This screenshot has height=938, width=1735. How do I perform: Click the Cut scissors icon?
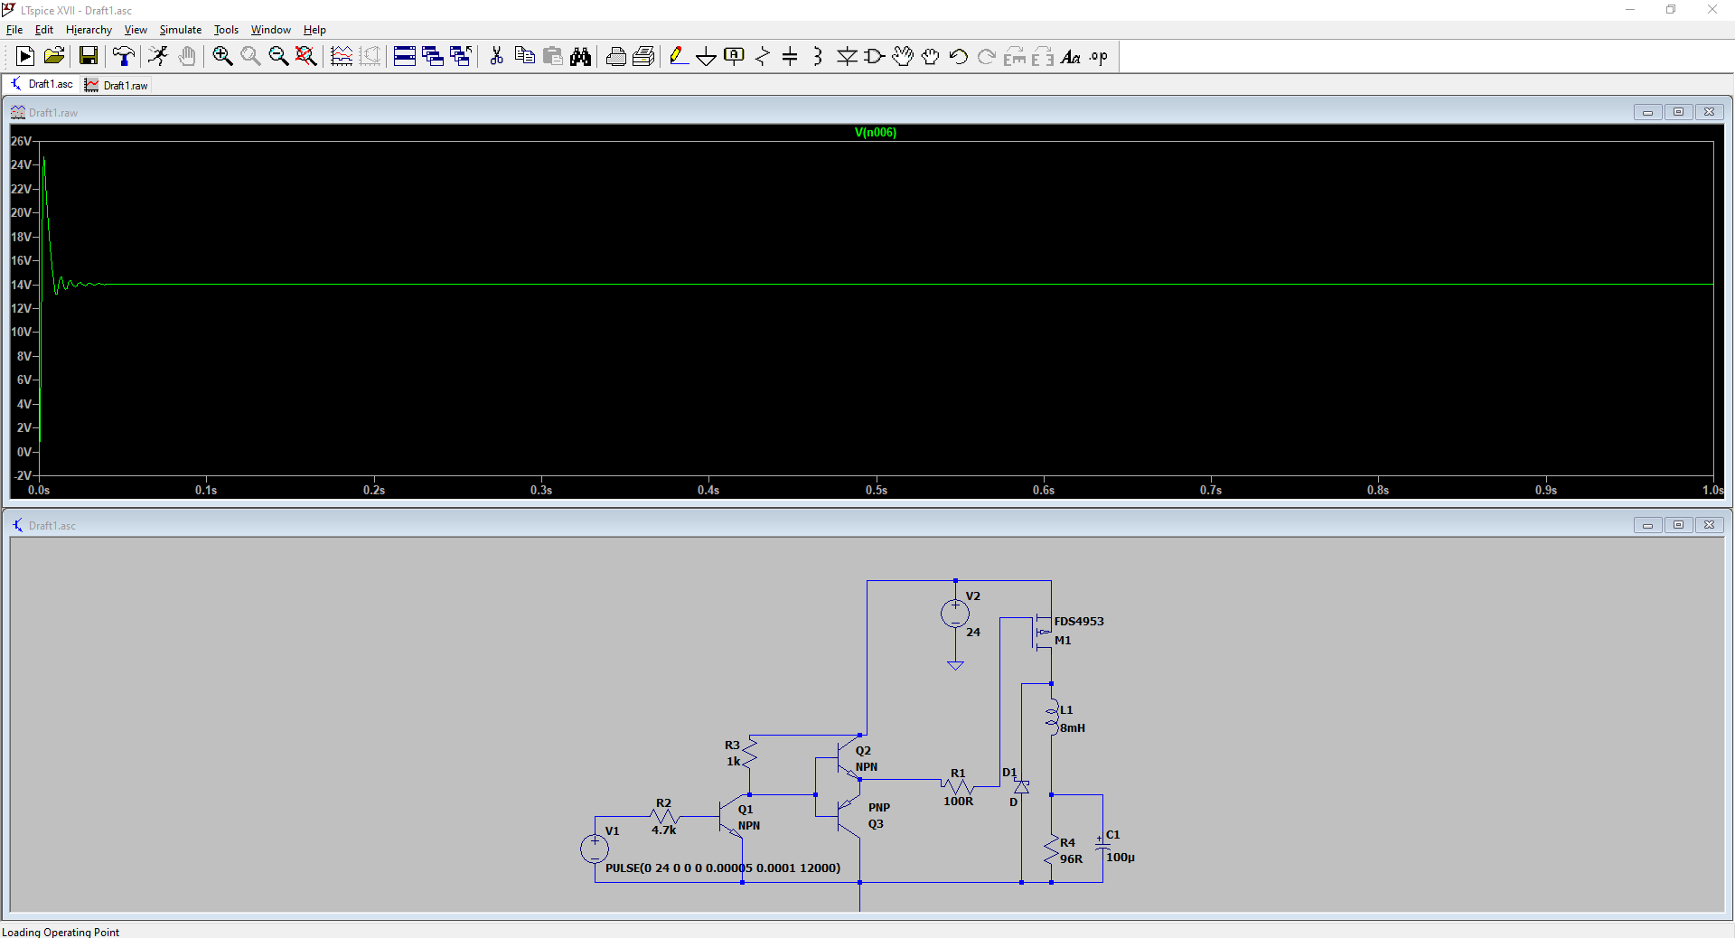[x=496, y=57]
